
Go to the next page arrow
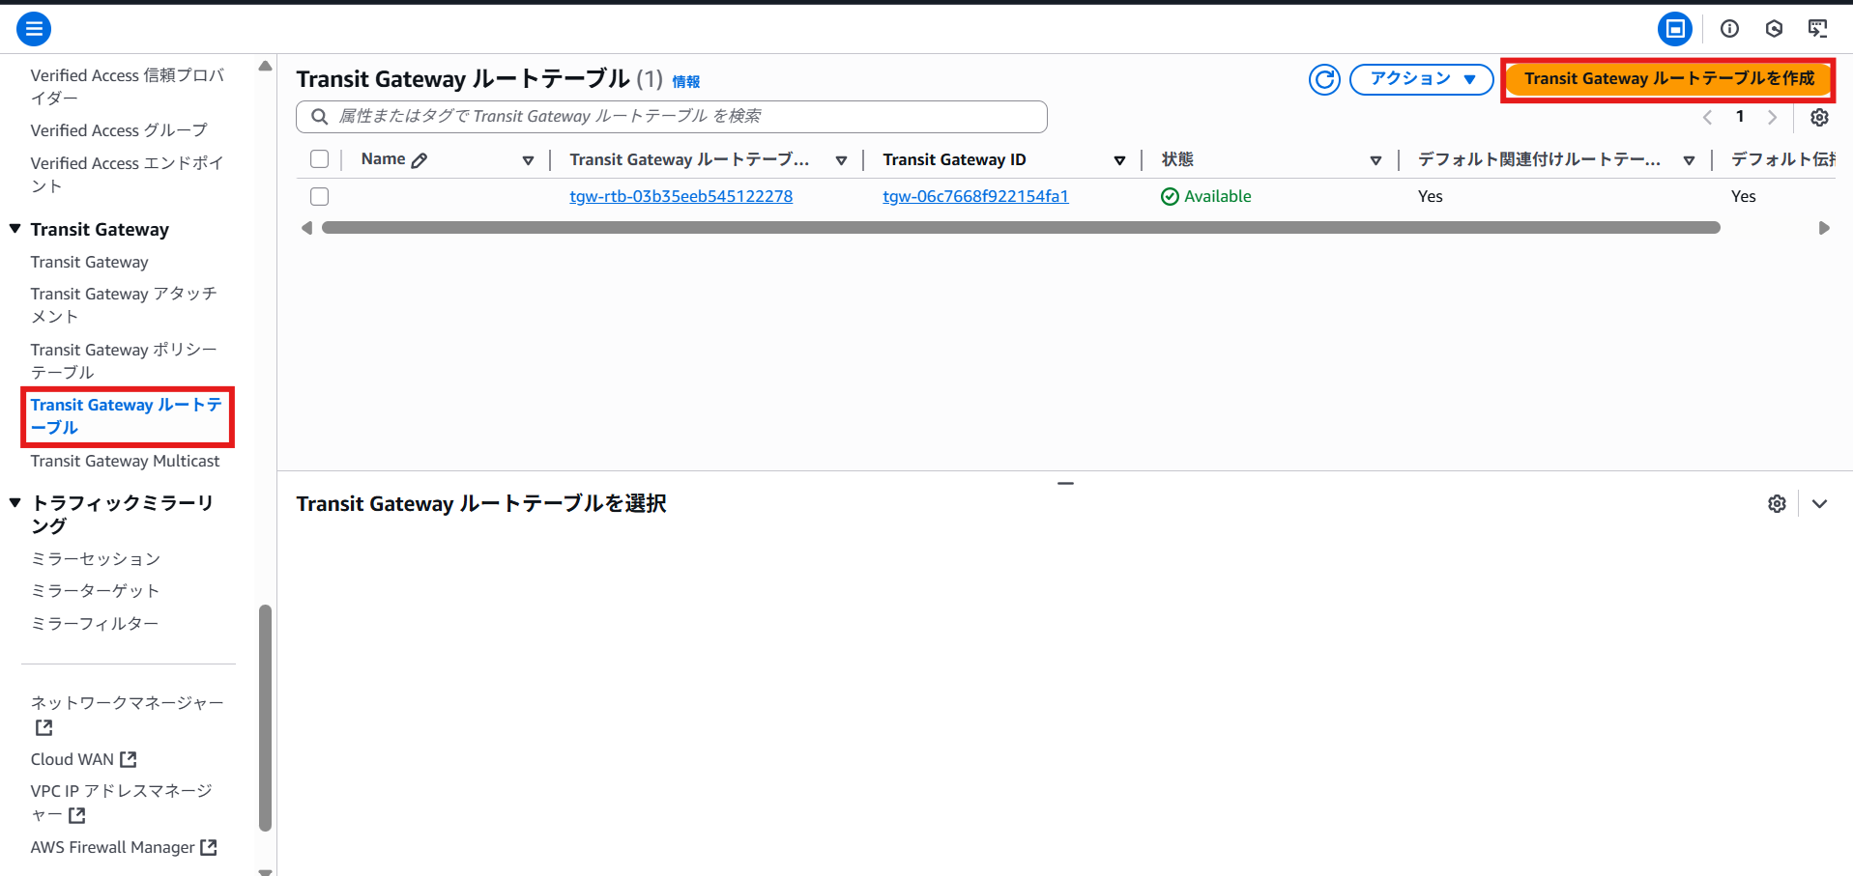click(x=1772, y=117)
